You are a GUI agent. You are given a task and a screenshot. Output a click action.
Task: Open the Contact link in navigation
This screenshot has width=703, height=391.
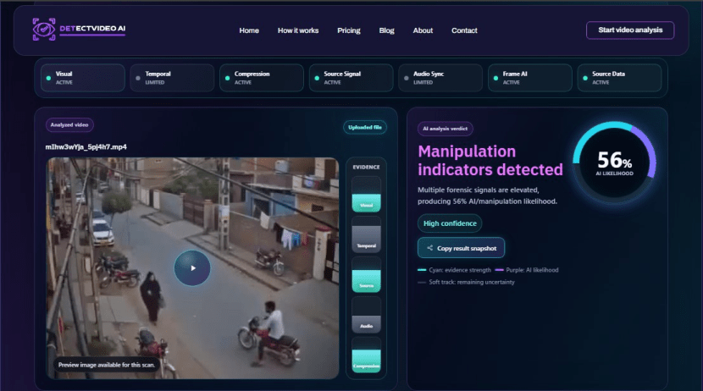click(x=464, y=30)
